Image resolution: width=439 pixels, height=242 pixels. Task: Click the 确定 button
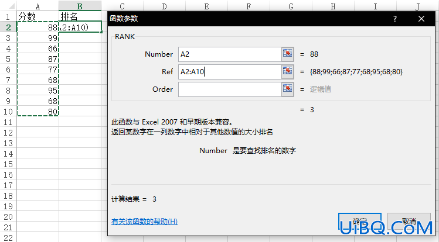[x=360, y=222]
